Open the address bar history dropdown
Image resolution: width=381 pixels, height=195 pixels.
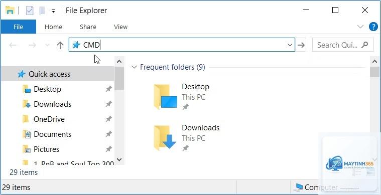pos(290,45)
